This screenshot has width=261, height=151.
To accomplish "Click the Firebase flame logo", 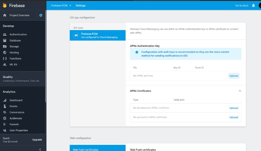I will pos(5,6).
